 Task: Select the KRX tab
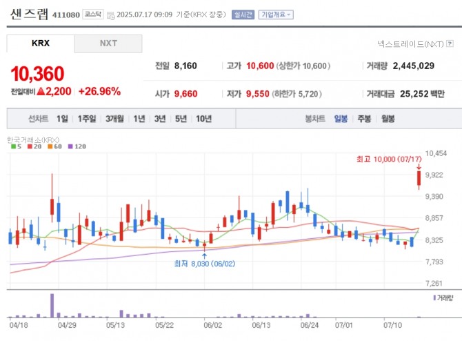tap(41, 43)
